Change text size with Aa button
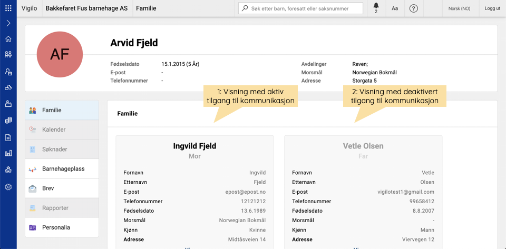The width and height of the screenshot is (506, 249). tap(395, 9)
